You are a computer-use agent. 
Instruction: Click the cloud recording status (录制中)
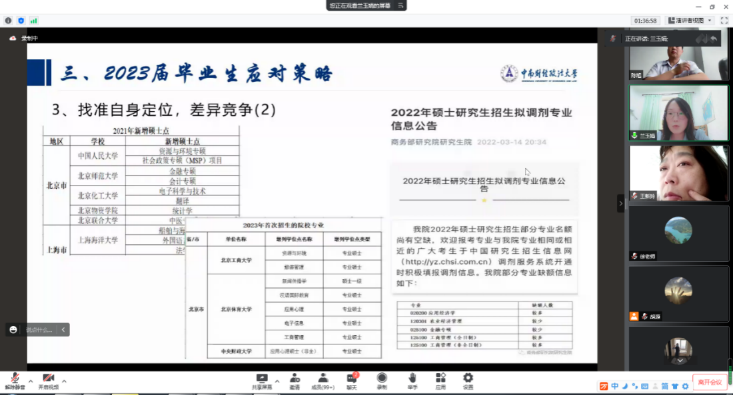click(x=24, y=39)
